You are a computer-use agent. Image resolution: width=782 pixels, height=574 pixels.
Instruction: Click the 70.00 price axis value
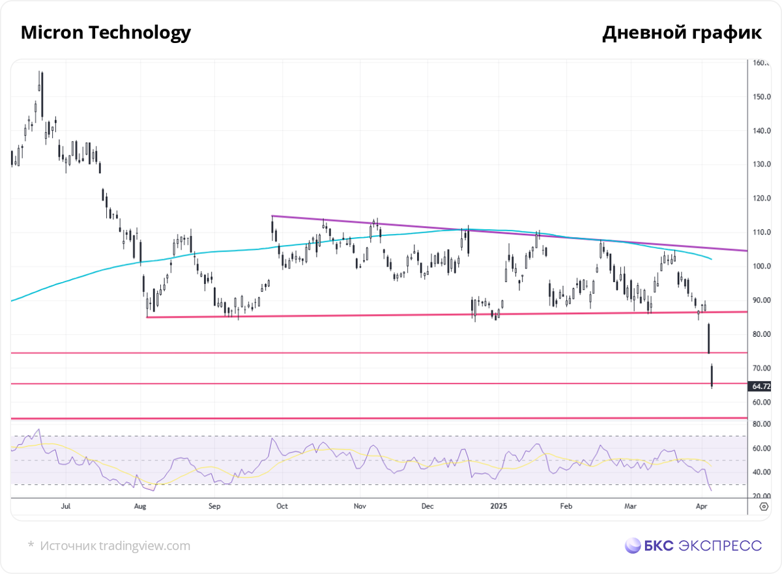[762, 368]
